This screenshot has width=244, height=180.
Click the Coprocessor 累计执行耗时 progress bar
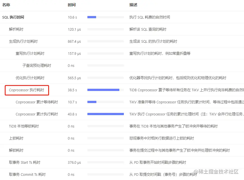tap(106, 114)
